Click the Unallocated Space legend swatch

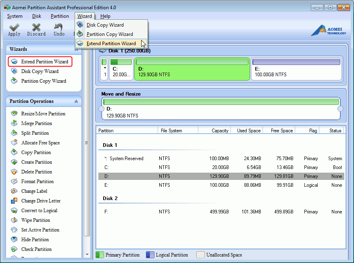pyautogui.click(x=200, y=255)
